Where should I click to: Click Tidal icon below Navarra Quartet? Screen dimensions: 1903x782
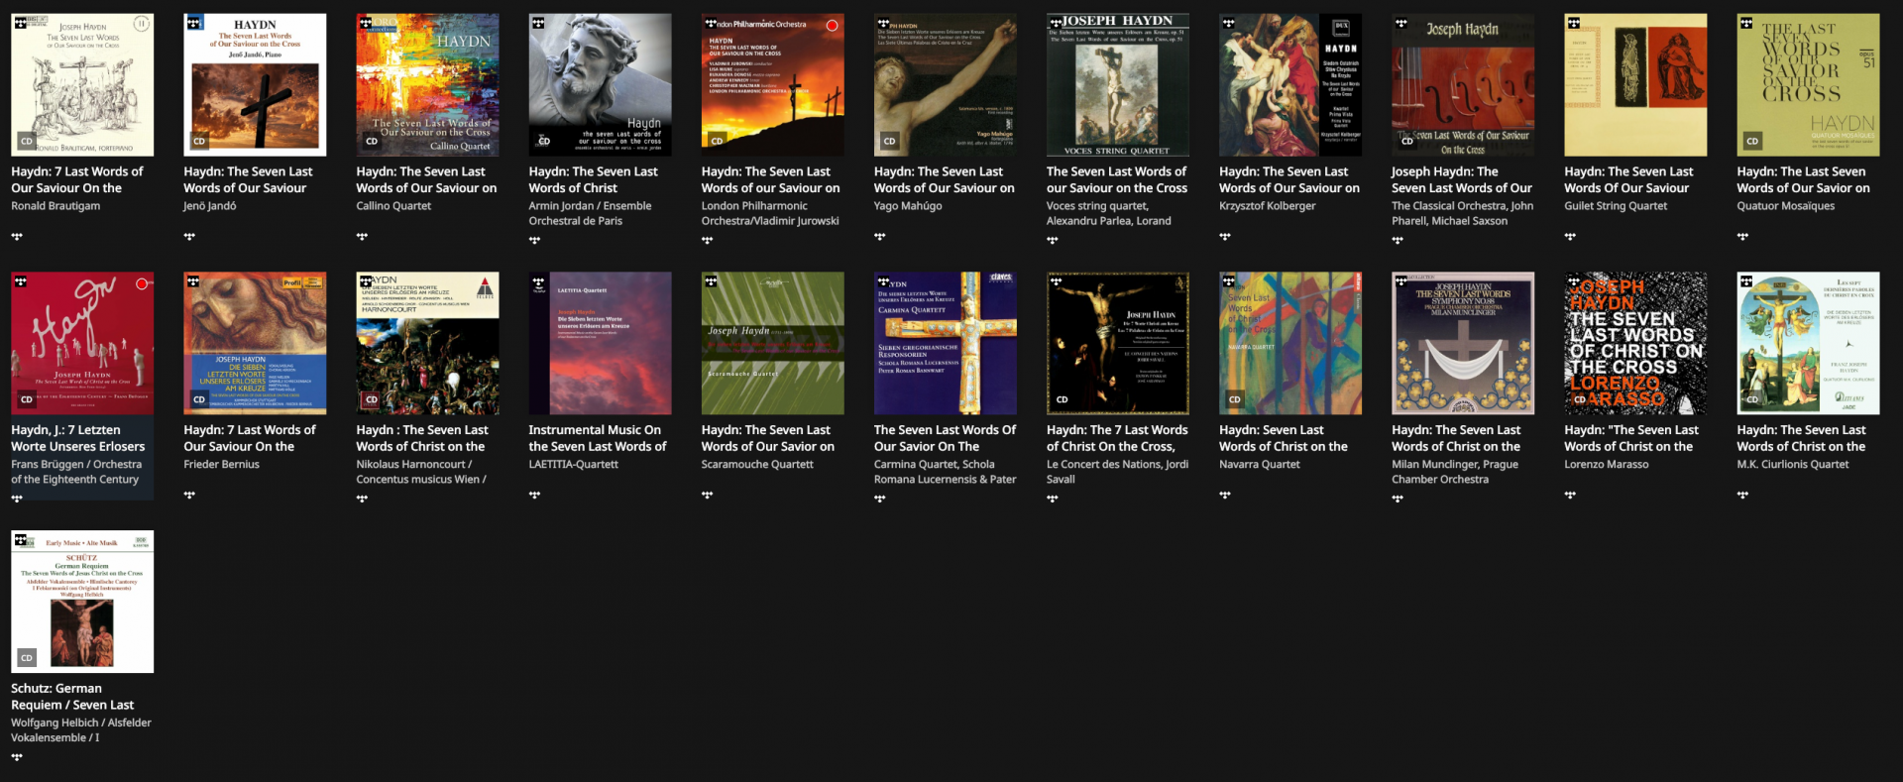[x=1225, y=496]
